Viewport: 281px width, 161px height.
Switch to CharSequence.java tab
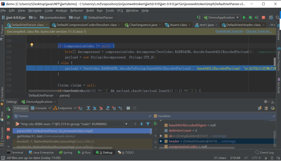tap(143, 25)
